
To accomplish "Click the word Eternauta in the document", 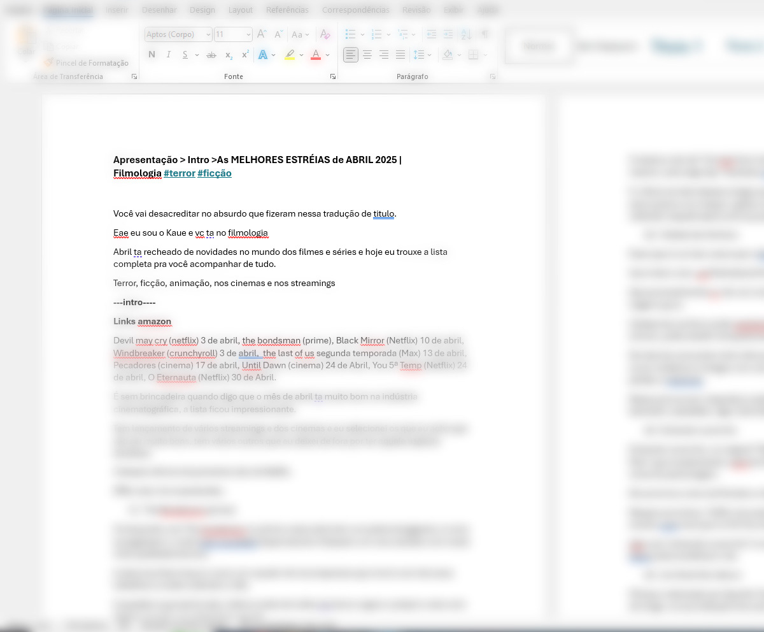I will coord(176,377).
